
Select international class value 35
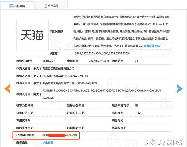pos(136,61)
